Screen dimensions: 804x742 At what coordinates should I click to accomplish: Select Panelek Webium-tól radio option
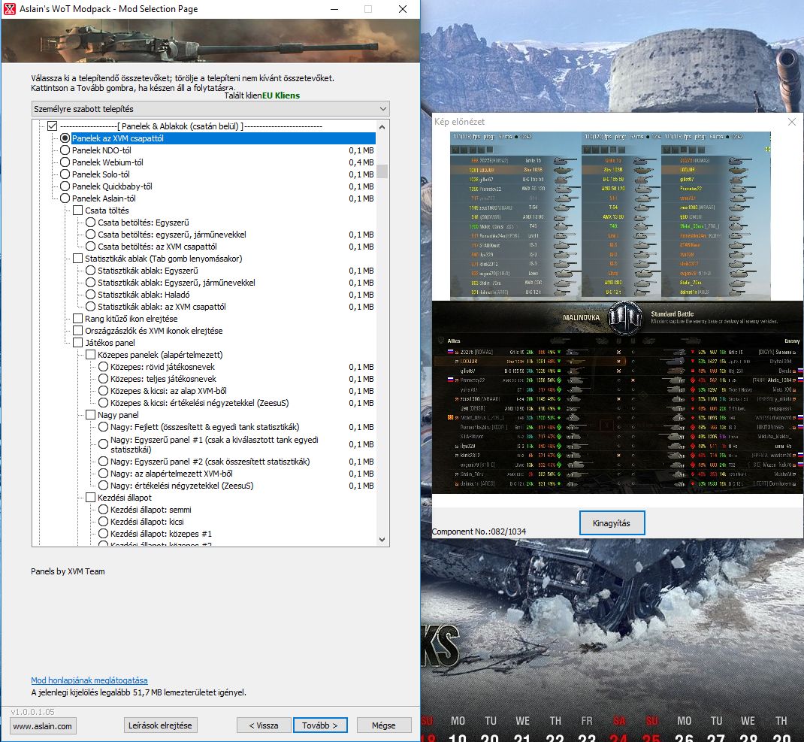tap(65, 162)
